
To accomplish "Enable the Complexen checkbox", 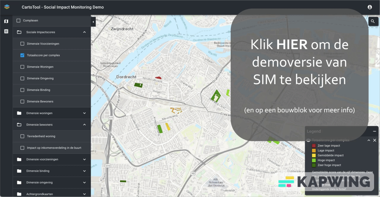I will (x=18, y=21).
